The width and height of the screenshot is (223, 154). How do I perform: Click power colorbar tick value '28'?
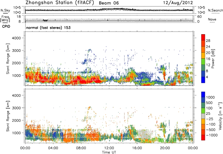click(208, 41)
